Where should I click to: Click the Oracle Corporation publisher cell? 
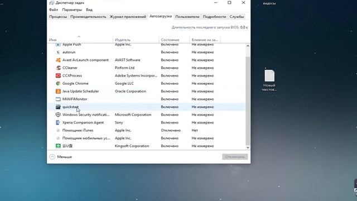click(x=131, y=91)
